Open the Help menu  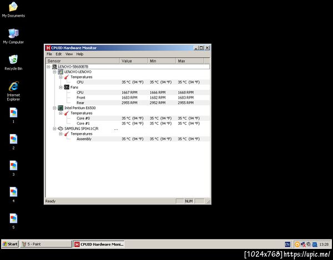(80, 54)
